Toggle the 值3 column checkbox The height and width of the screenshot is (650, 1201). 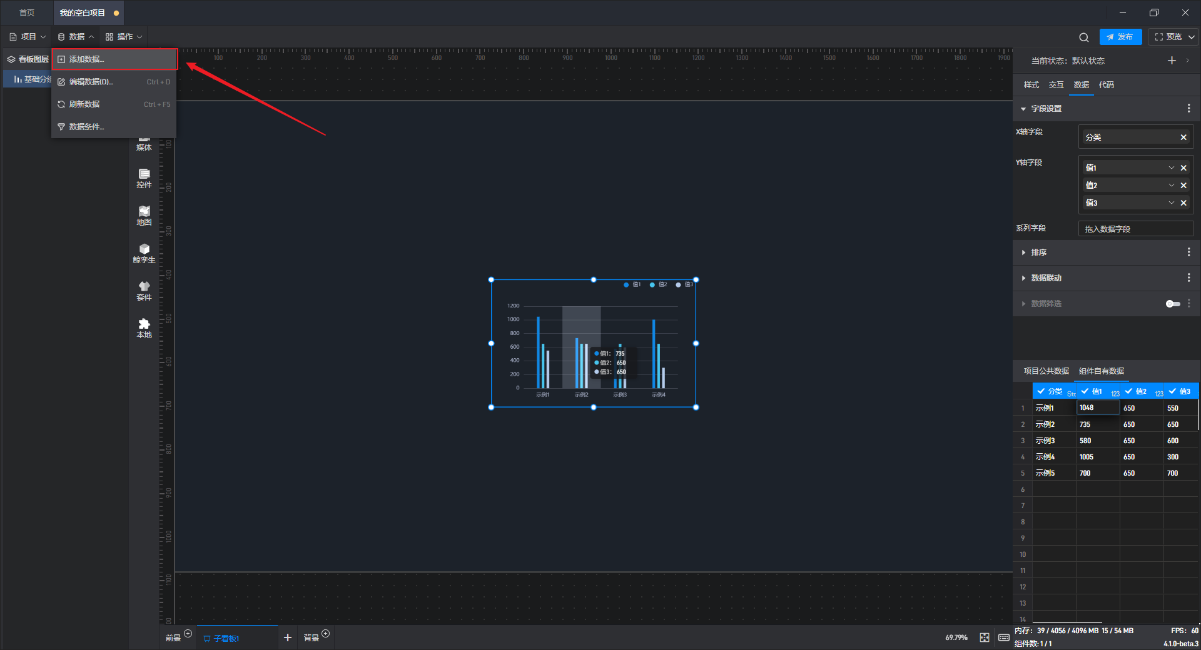[x=1172, y=391]
